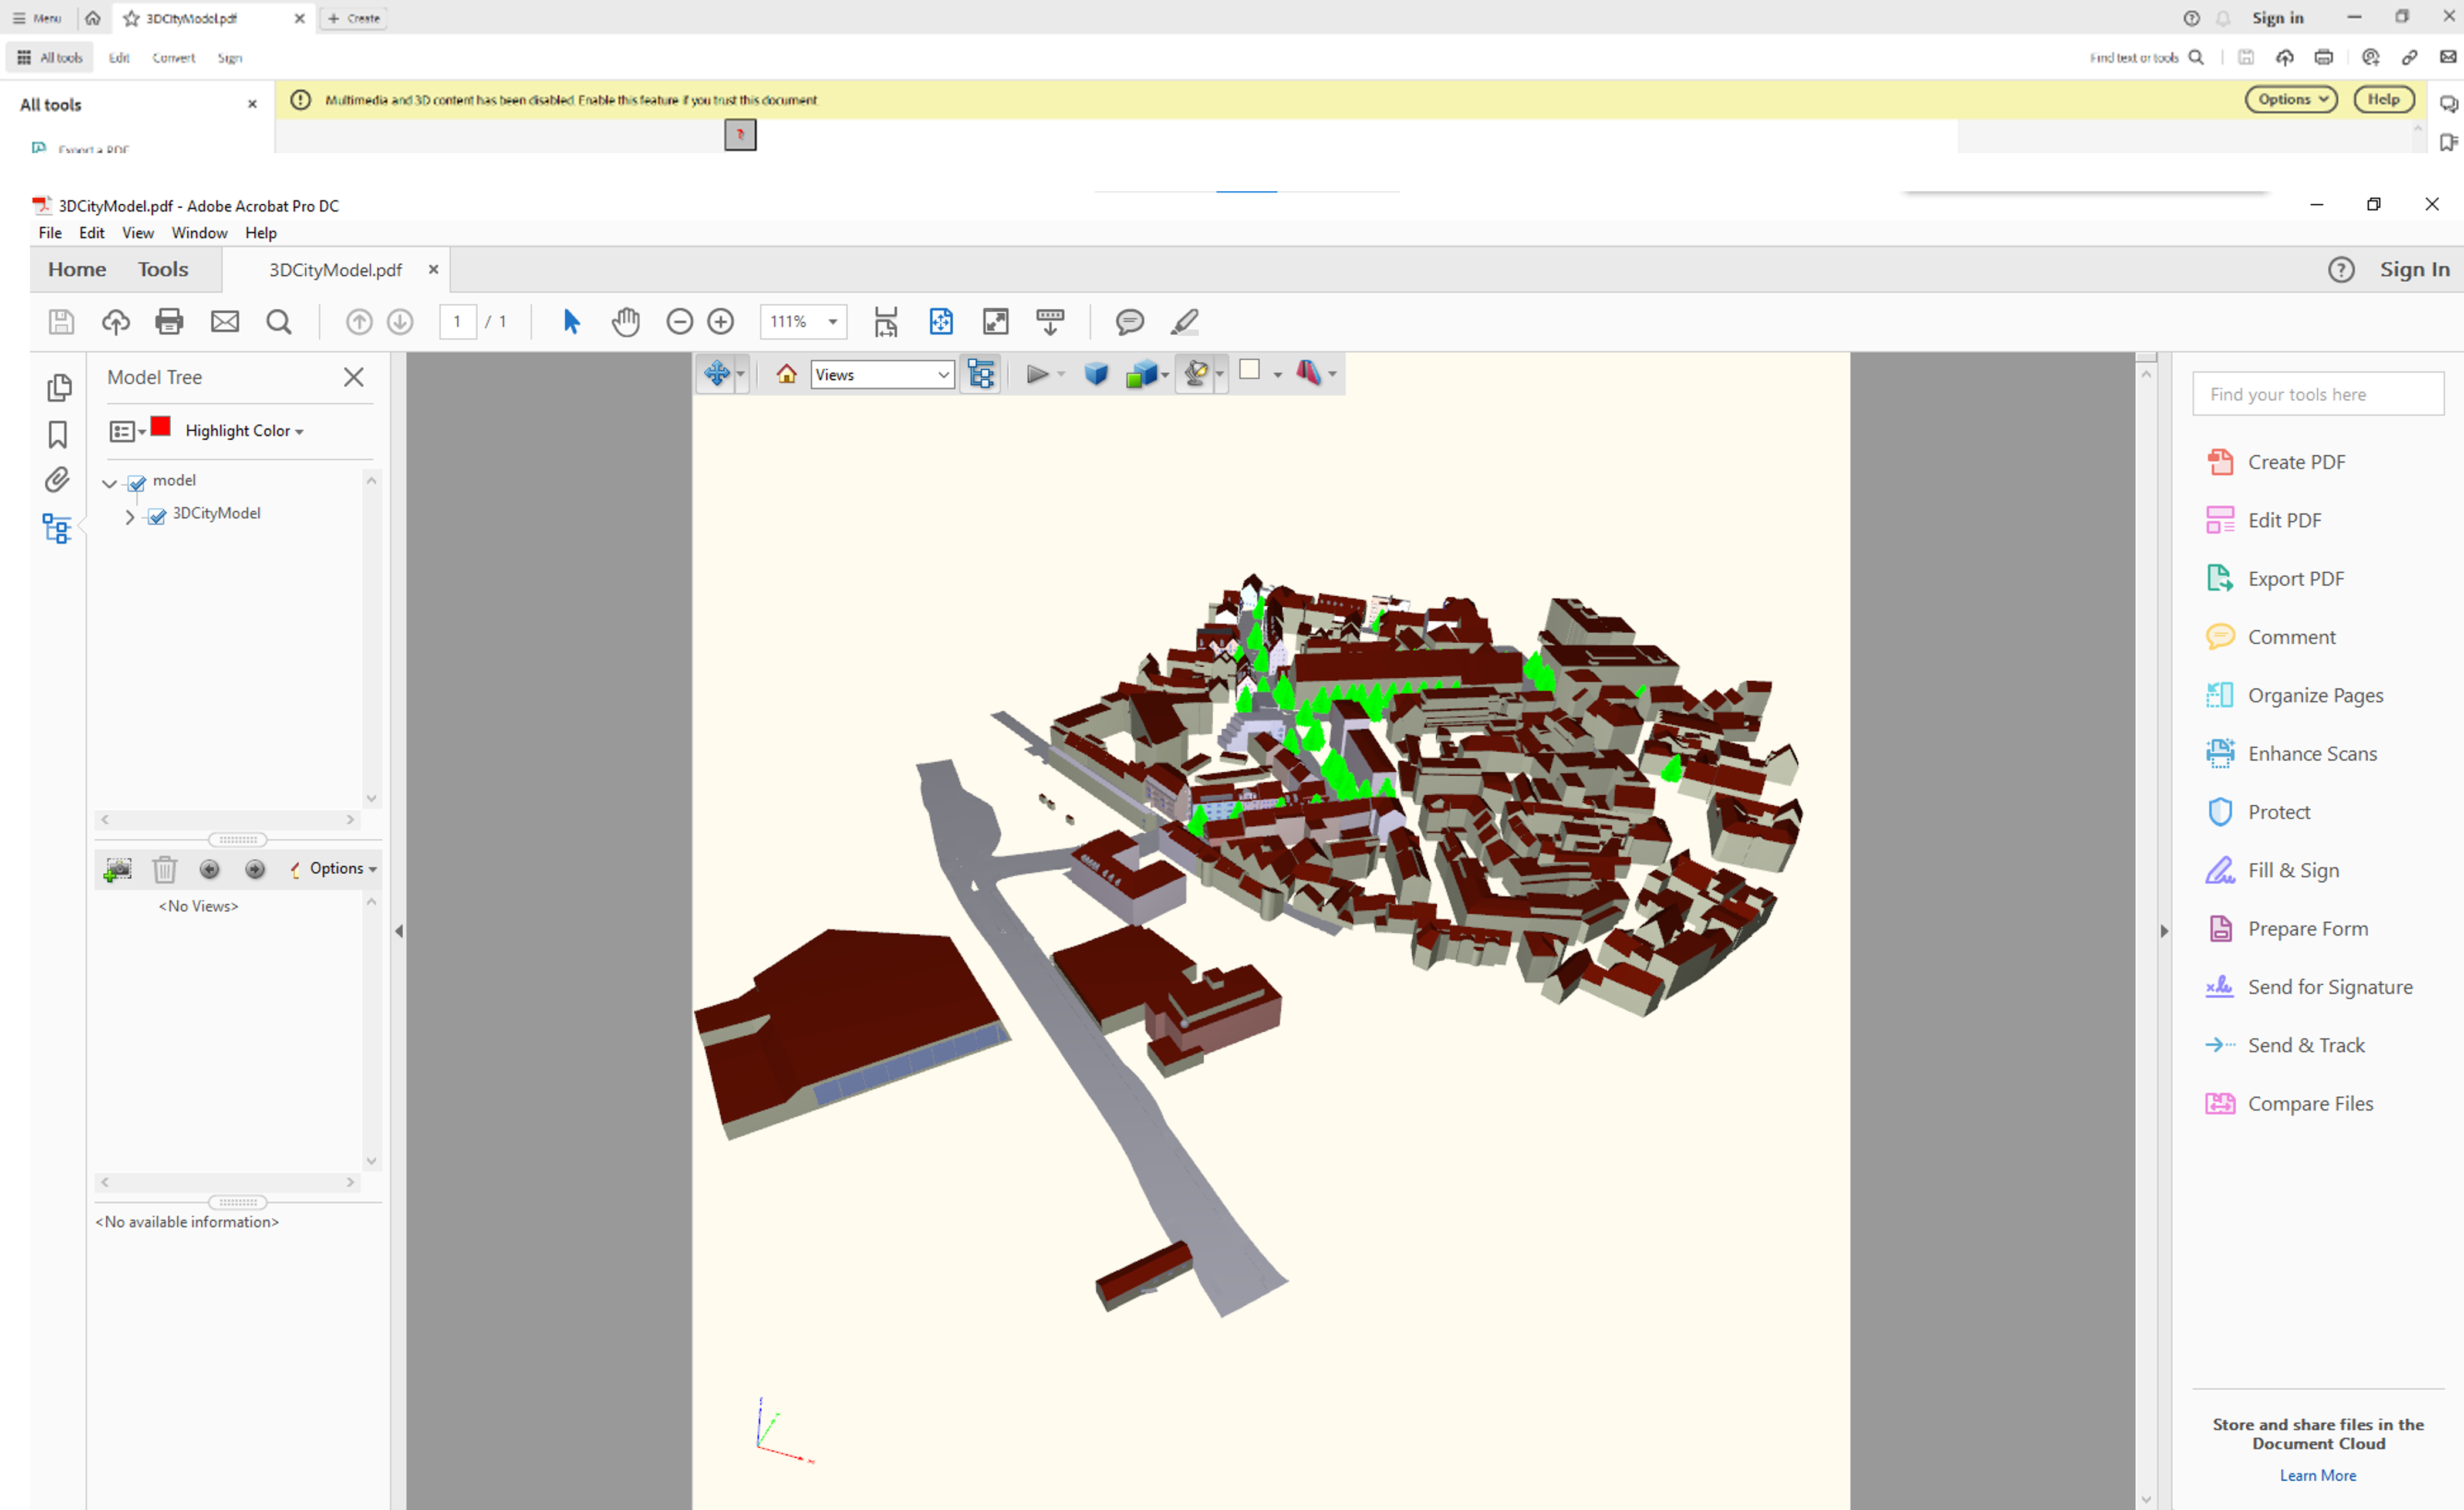Click the Learn More link
The width and height of the screenshot is (2464, 1510).
tap(2318, 1475)
